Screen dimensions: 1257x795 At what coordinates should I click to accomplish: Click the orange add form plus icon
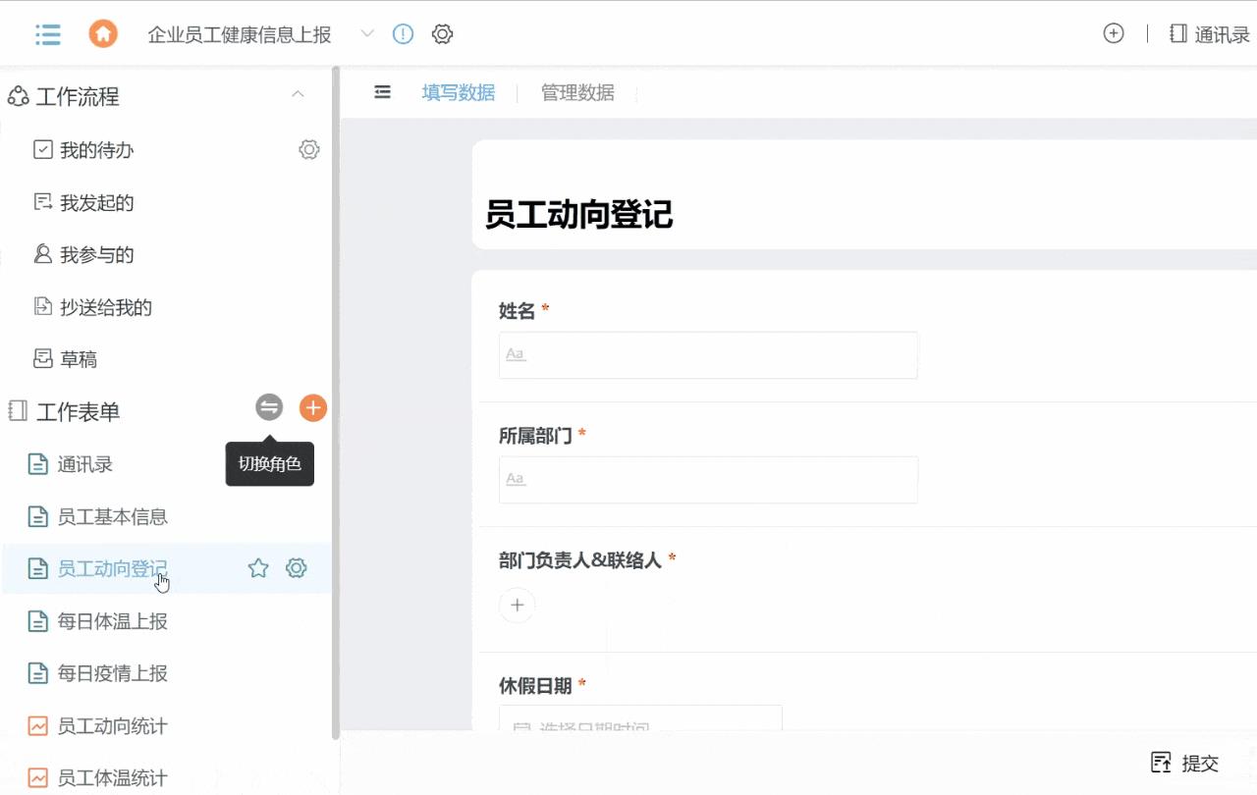click(x=313, y=407)
